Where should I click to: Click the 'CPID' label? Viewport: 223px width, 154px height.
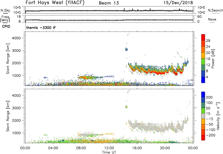point(6,26)
